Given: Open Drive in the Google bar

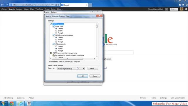Looking at the screenshot, I should click(x=53, y=9).
